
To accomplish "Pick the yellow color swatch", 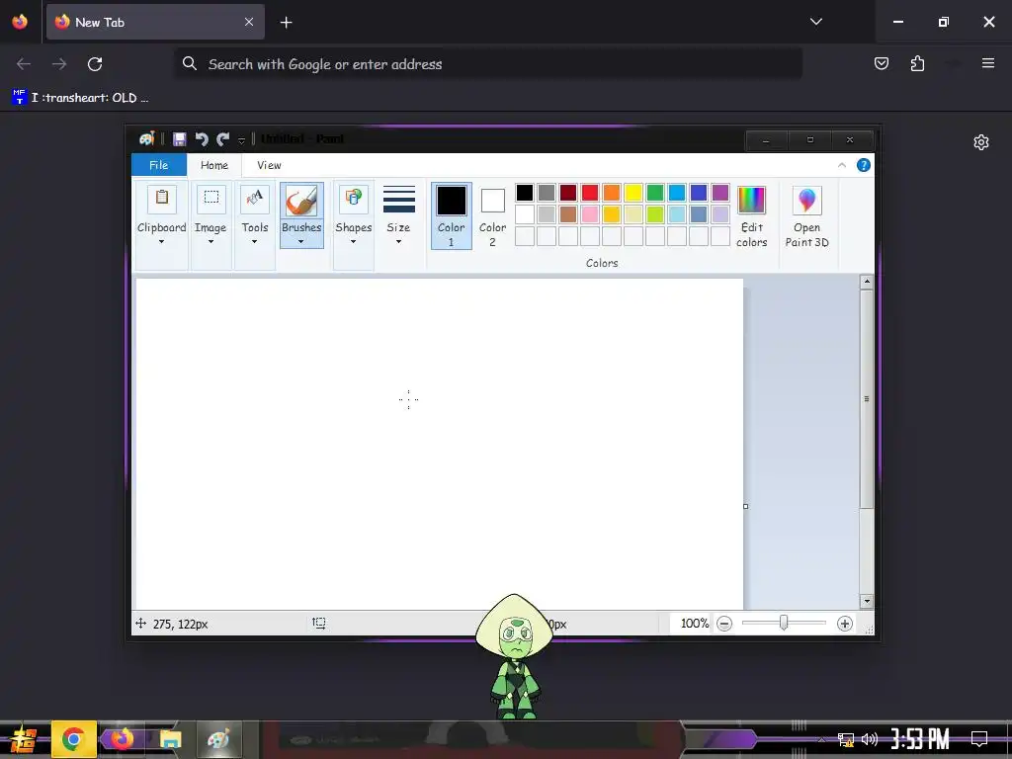I will [x=633, y=193].
